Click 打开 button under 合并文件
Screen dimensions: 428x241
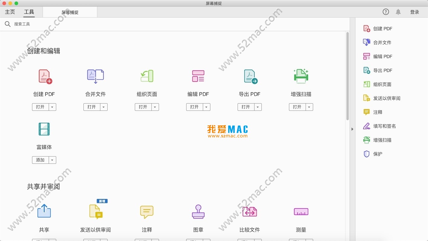click(92, 107)
